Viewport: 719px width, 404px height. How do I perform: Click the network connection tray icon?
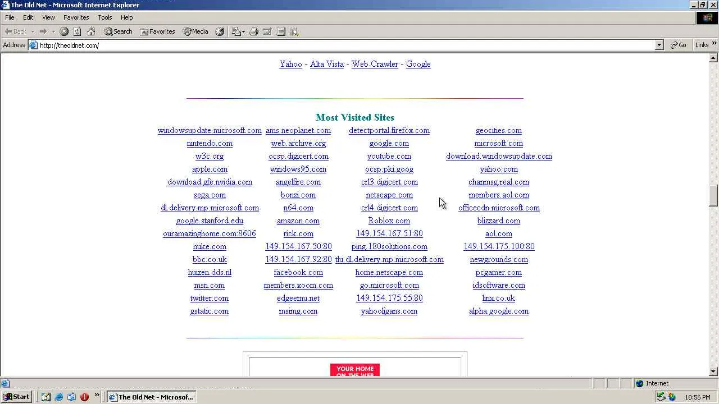661,397
